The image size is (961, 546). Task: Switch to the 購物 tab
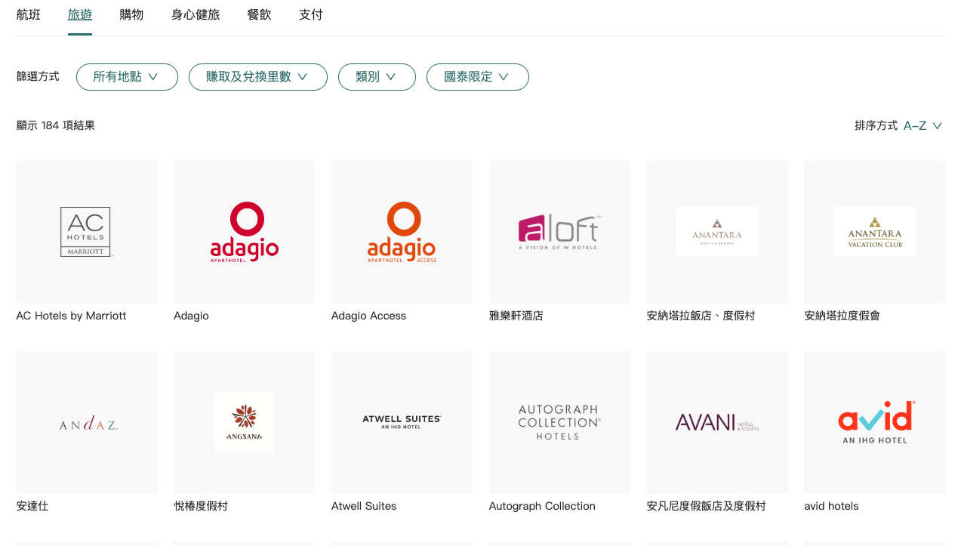click(x=131, y=14)
